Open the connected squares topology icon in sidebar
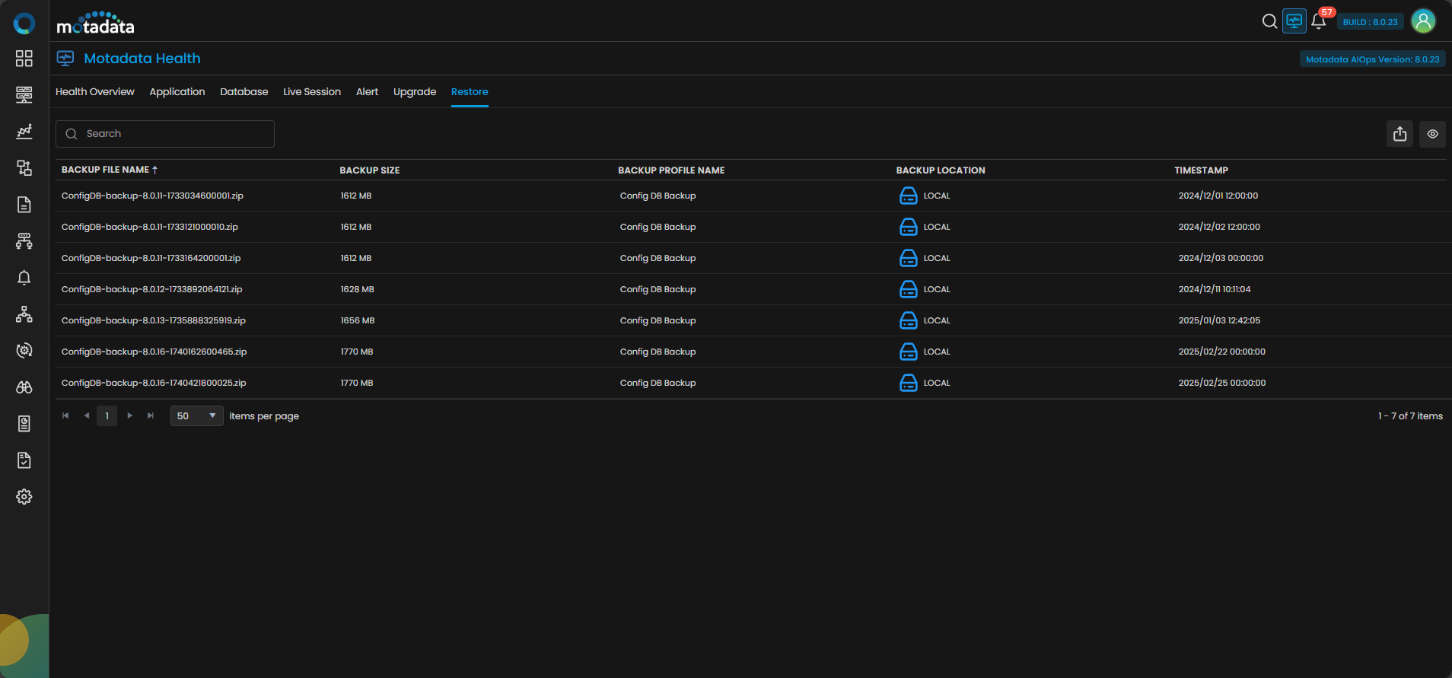Screen dimensions: 1452x678 click(x=24, y=168)
